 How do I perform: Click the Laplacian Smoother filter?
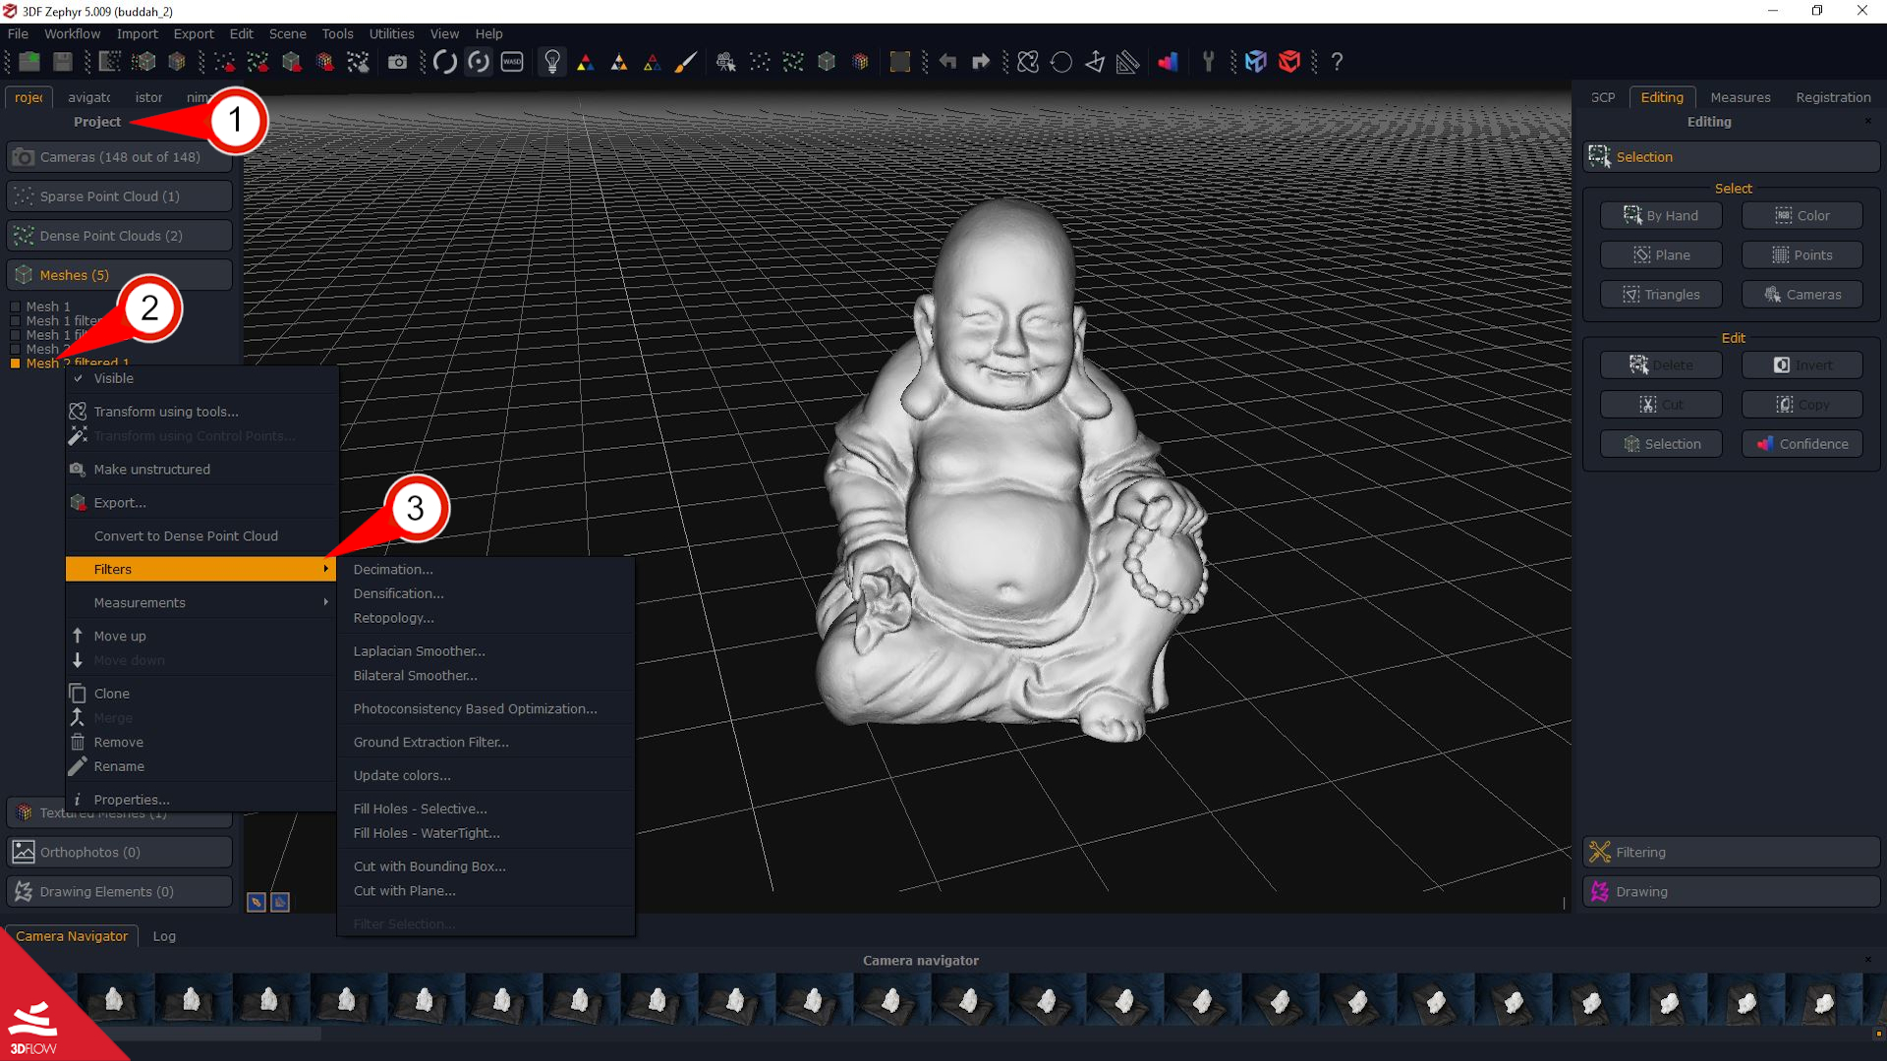click(419, 650)
